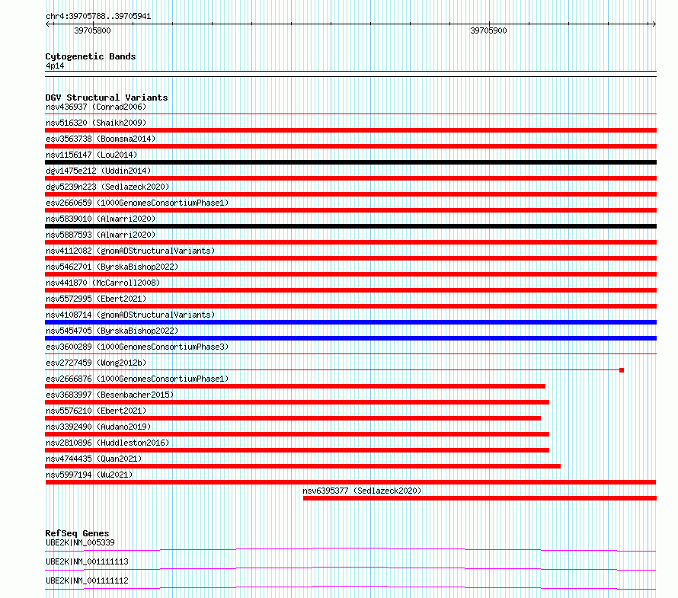This screenshot has height=598, width=678.
Task: Click blue bar of nsv4108714 gnomAD variant
Action: point(350,322)
